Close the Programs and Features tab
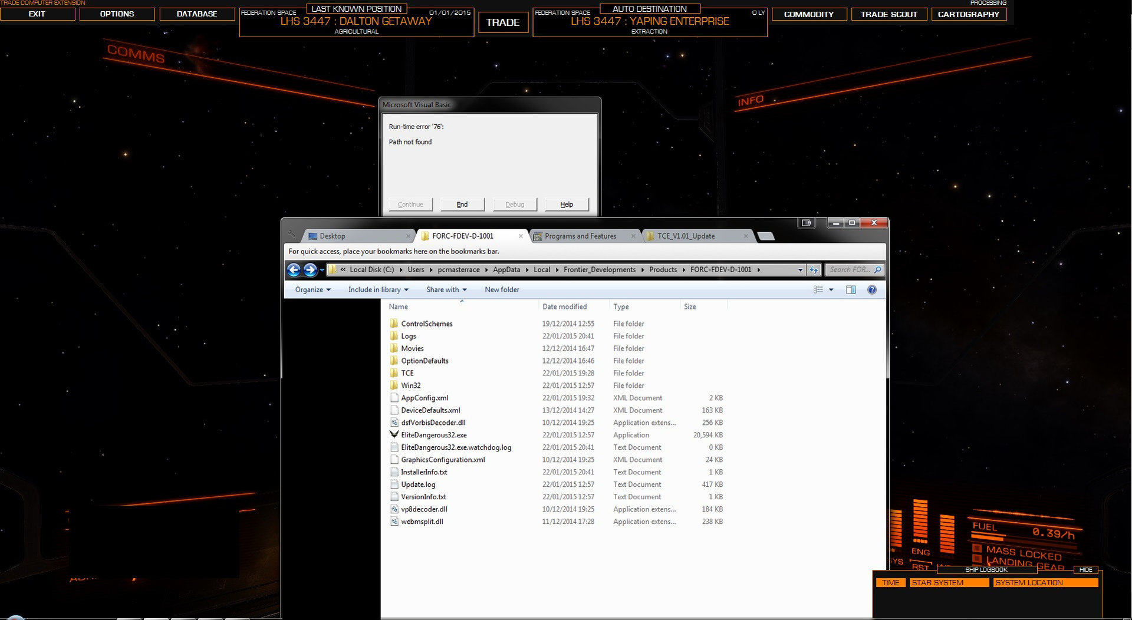1132x620 pixels. (633, 236)
